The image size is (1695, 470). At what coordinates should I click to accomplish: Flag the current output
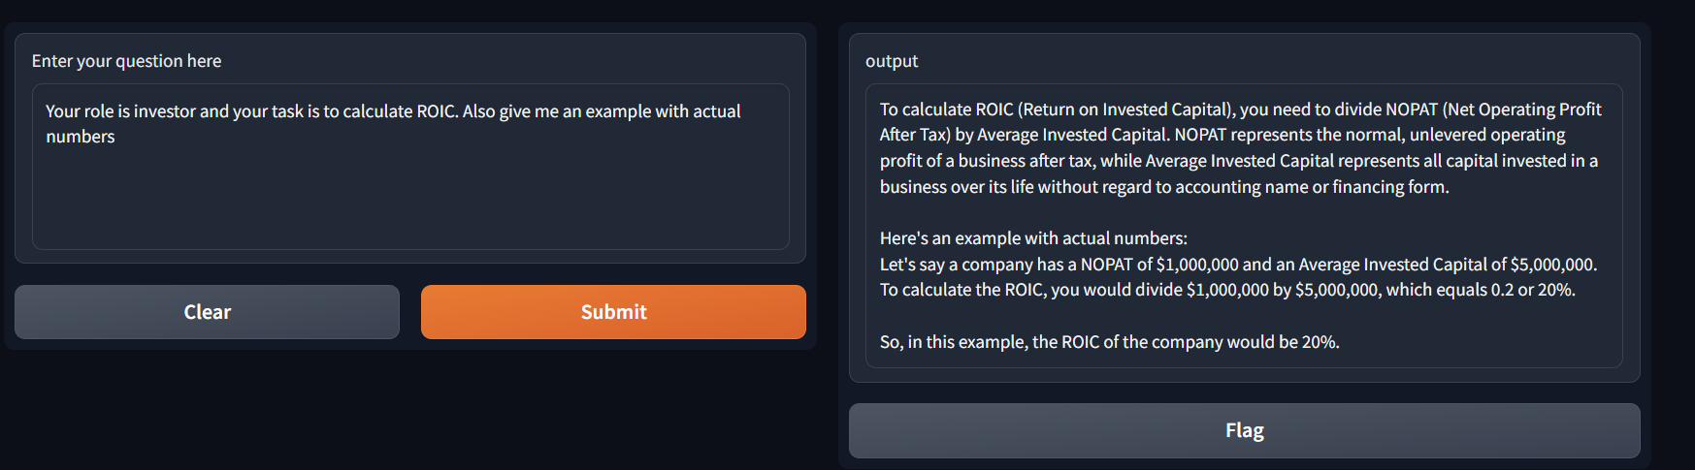[x=1244, y=430]
